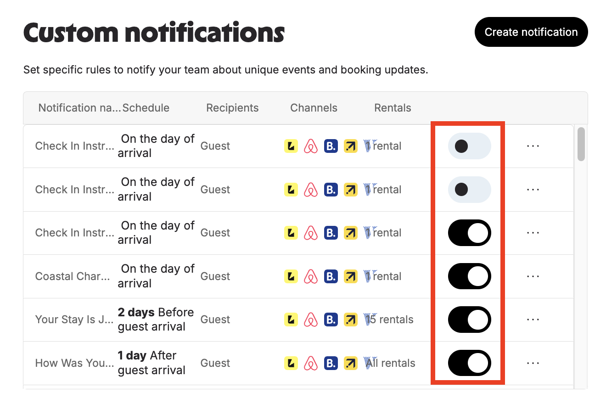Open the Coastal Char... notification name
Screen dimensions: 606x404
pos(73,276)
